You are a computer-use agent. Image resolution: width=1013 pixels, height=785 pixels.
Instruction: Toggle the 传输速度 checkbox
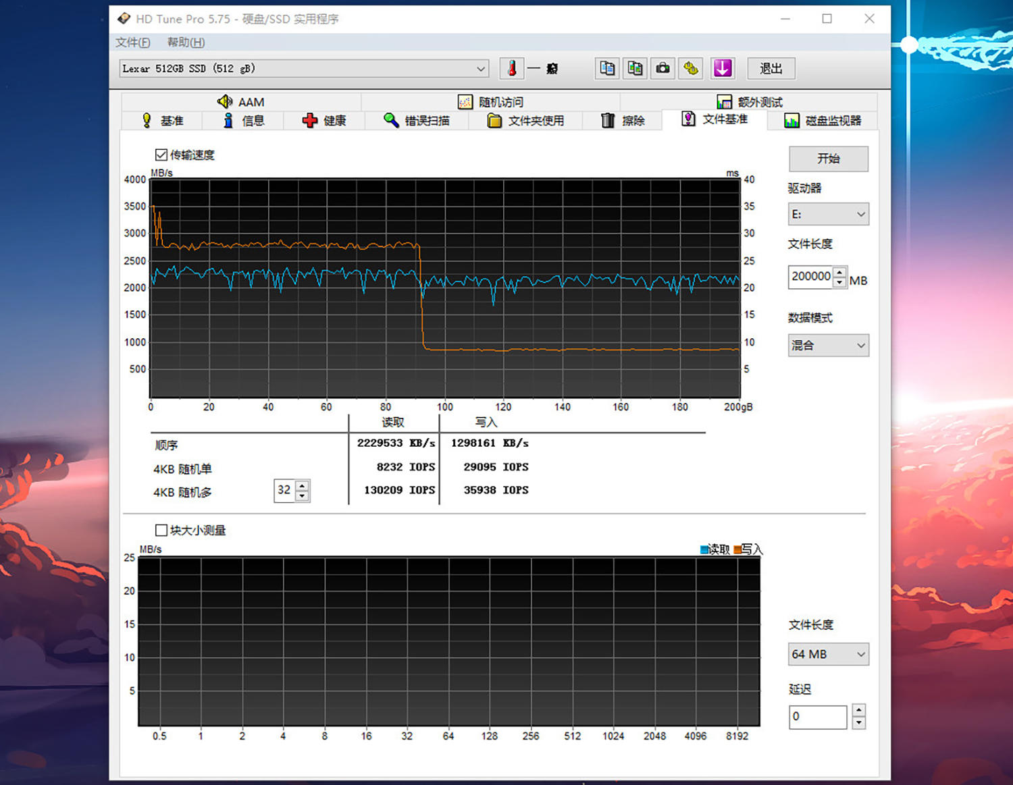(161, 155)
